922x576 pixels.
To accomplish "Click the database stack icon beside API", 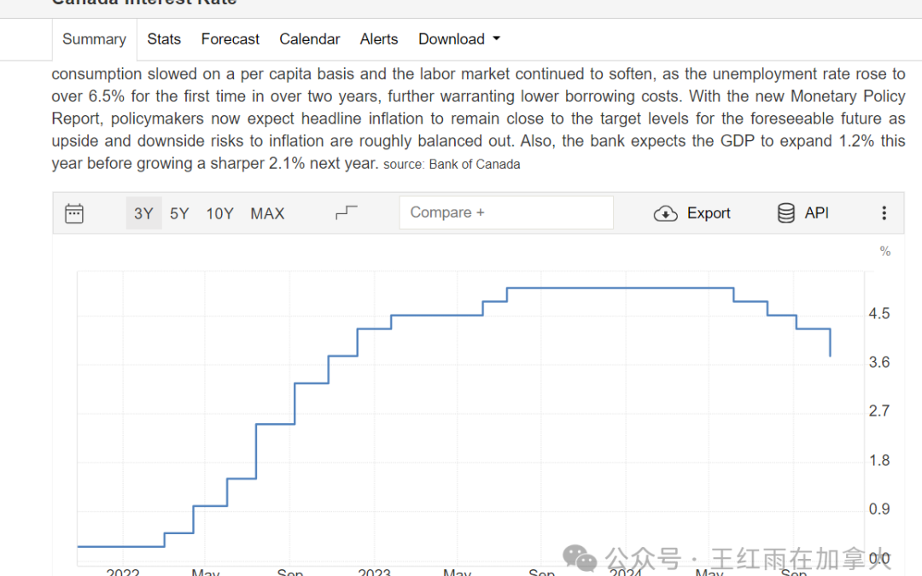I will tap(786, 213).
